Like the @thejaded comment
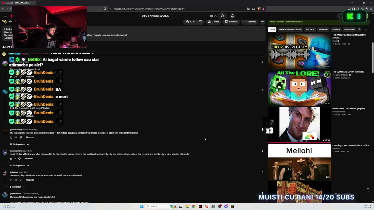The image size is (374, 210). tap(11, 180)
